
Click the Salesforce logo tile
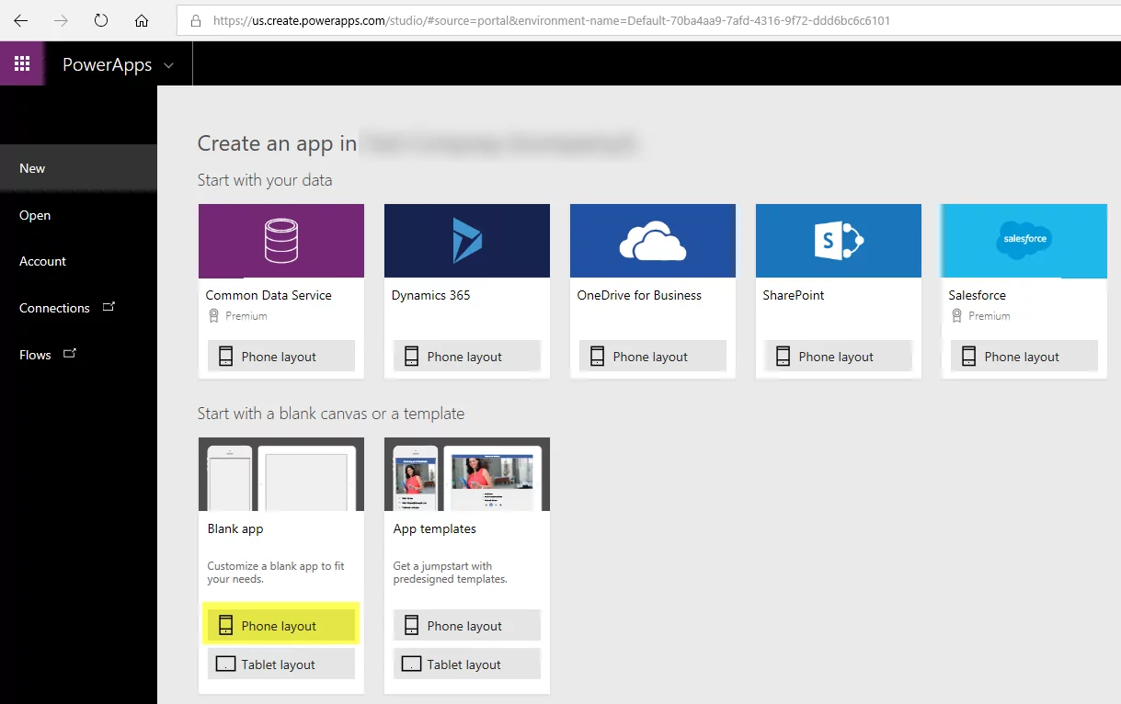[1024, 241]
